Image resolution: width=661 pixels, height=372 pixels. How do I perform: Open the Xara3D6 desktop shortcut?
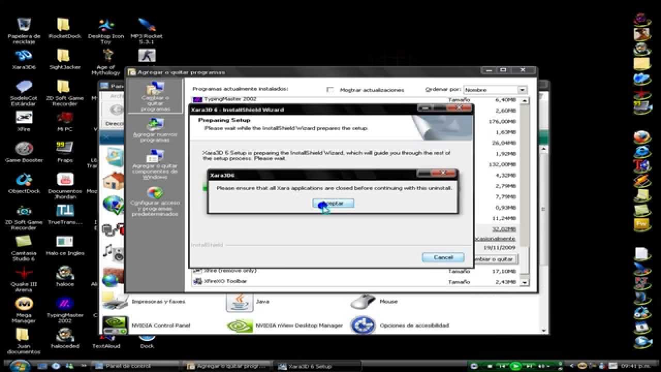point(24,60)
